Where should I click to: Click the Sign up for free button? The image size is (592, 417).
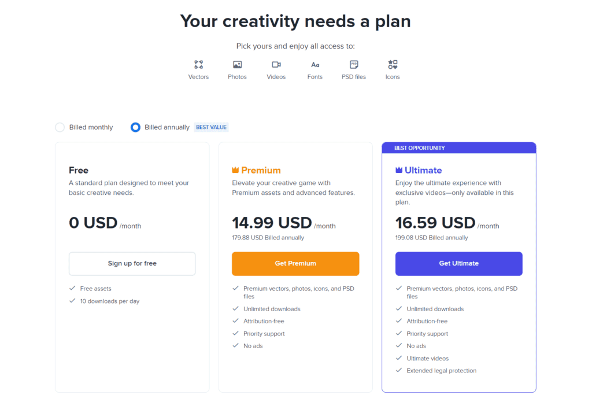click(x=132, y=263)
